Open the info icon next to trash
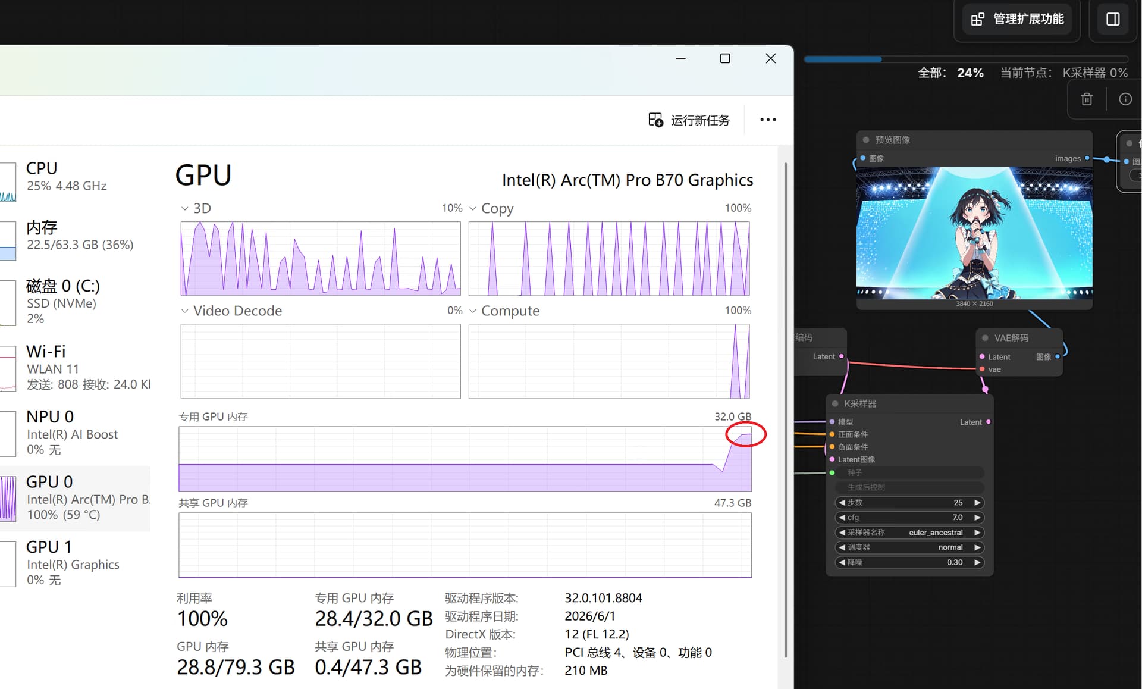The height and width of the screenshot is (689, 1142). tap(1125, 99)
